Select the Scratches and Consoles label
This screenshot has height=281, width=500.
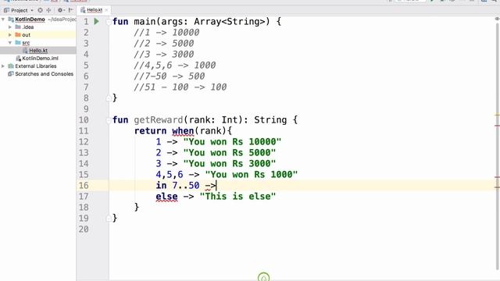(44, 73)
